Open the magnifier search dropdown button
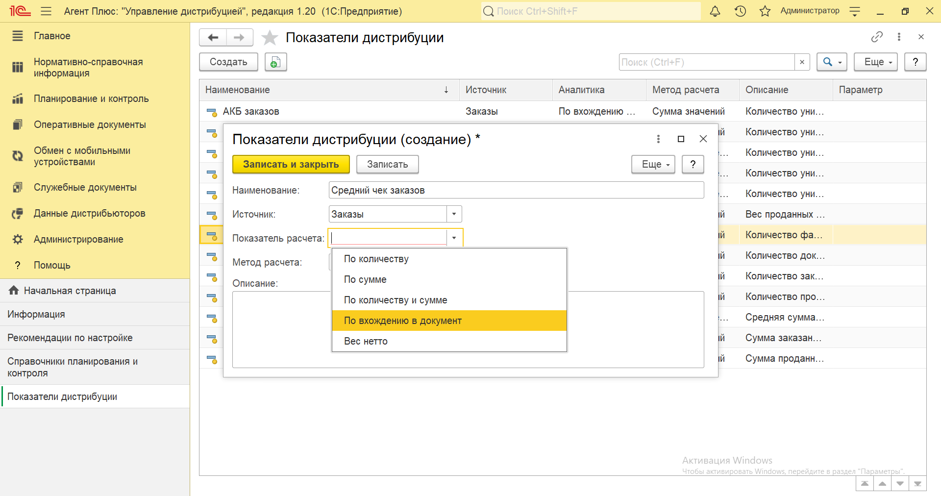This screenshot has height=496, width=941. click(832, 62)
